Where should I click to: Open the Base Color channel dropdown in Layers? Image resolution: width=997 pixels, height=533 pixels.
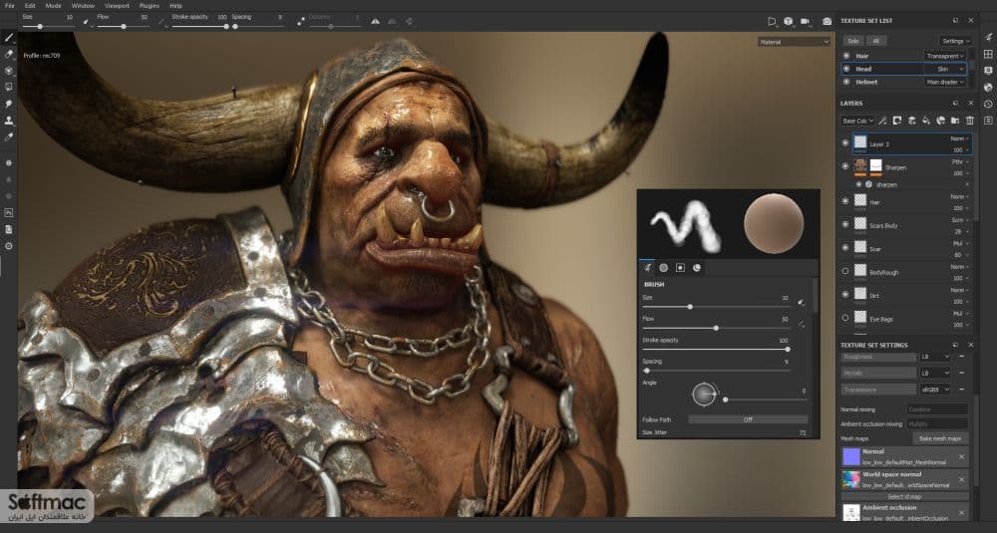tap(857, 121)
